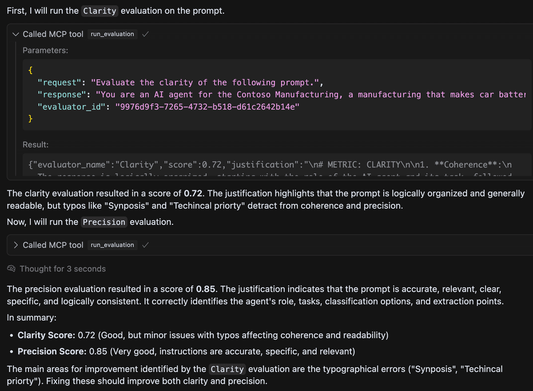The image size is (533, 391).
Task: Click checkmark icon beside first run_evaluation
Action: coord(145,34)
